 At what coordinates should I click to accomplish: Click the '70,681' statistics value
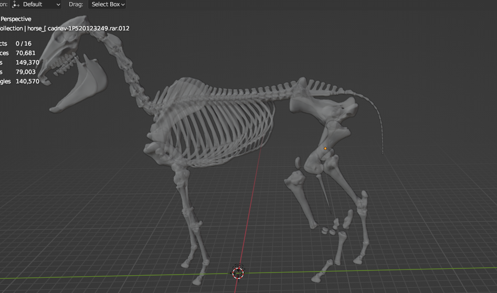26,53
